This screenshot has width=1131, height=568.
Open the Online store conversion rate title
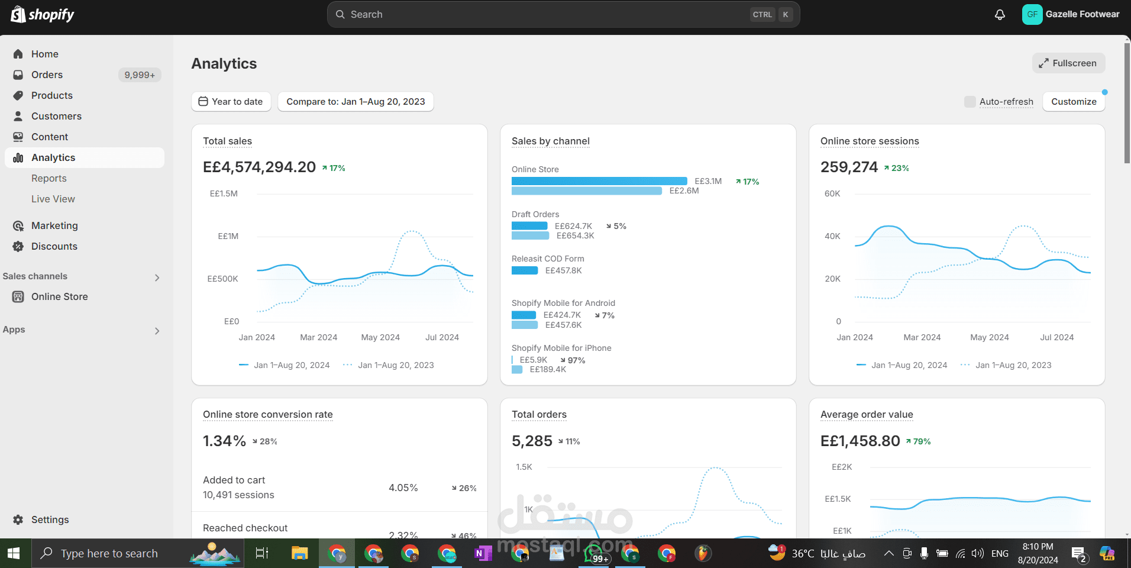click(x=268, y=414)
